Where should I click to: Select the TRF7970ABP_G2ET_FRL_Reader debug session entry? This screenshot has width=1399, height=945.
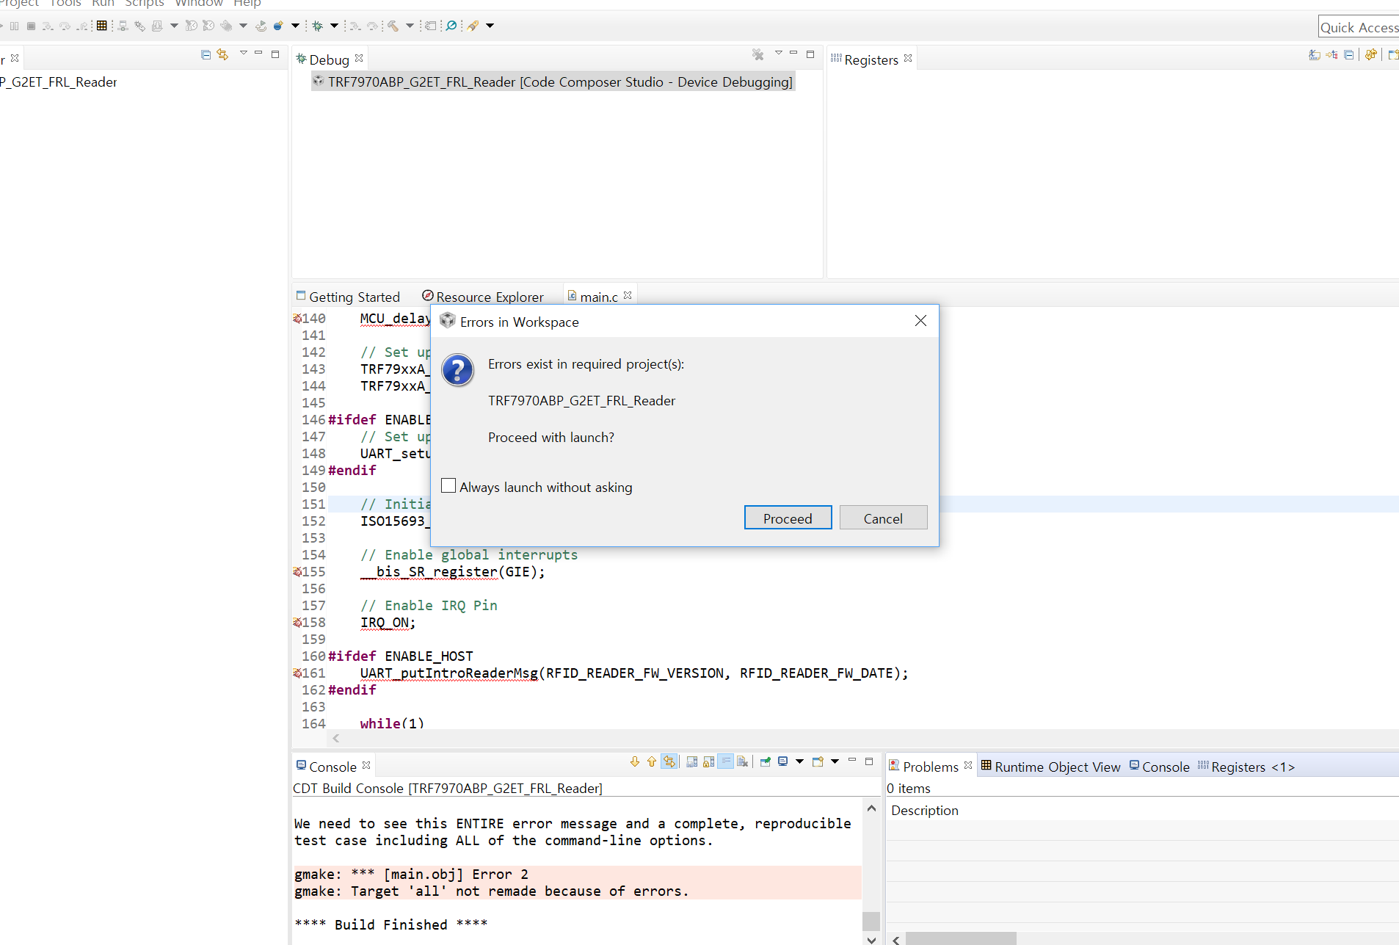[x=553, y=82]
